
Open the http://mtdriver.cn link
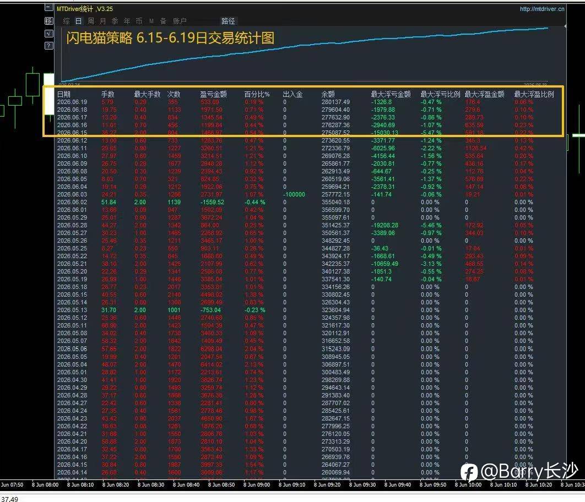tap(541, 9)
